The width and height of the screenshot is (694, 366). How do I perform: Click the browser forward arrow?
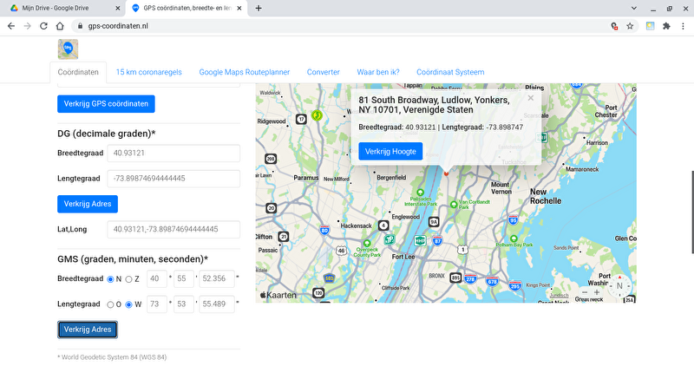pyautogui.click(x=28, y=26)
